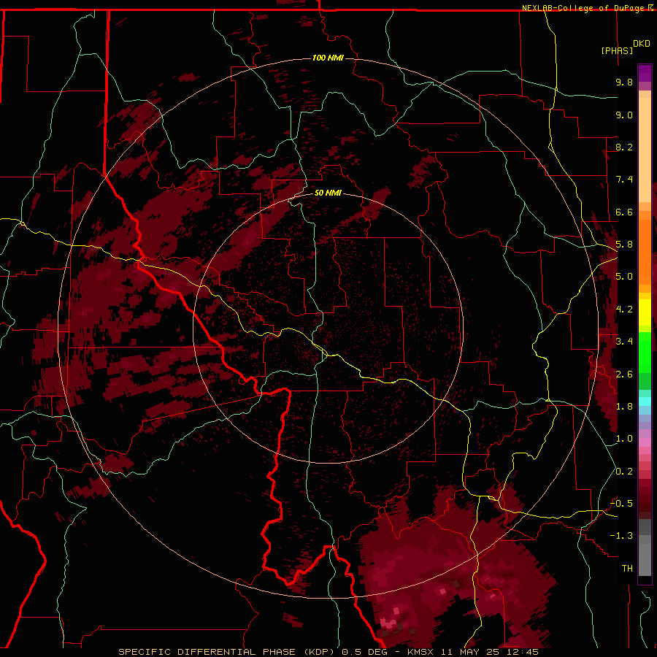Click the DKD label above the legend
Screen dimensions: 657x657
click(x=642, y=44)
